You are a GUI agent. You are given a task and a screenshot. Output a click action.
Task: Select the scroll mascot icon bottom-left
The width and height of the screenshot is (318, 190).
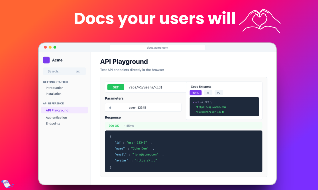(x=7, y=184)
